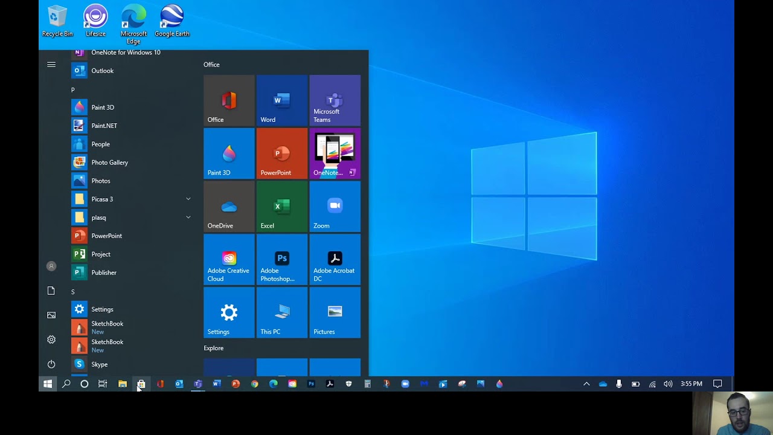
Task: Open the Pictures tile
Action: [x=335, y=312]
